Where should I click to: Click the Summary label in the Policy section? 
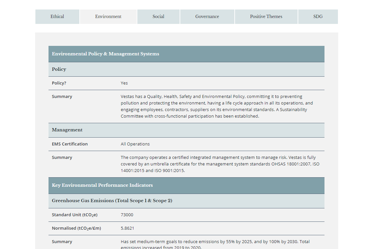click(62, 97)
